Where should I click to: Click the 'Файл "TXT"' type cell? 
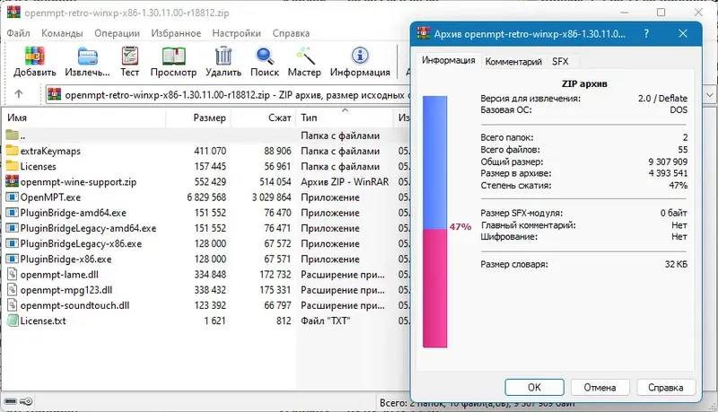(325, 321)
